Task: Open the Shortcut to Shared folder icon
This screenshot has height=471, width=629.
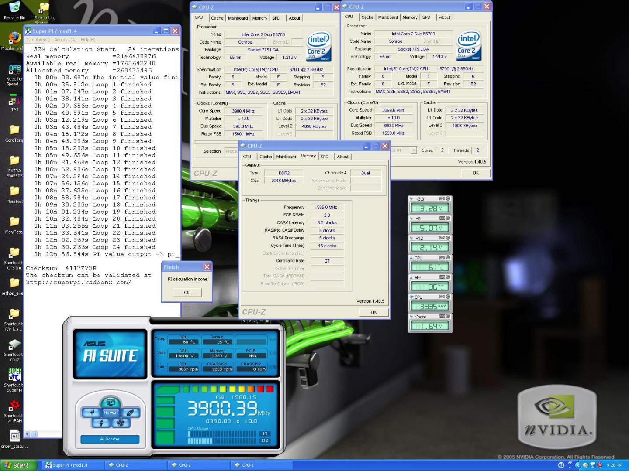Action: click(44, 13)
